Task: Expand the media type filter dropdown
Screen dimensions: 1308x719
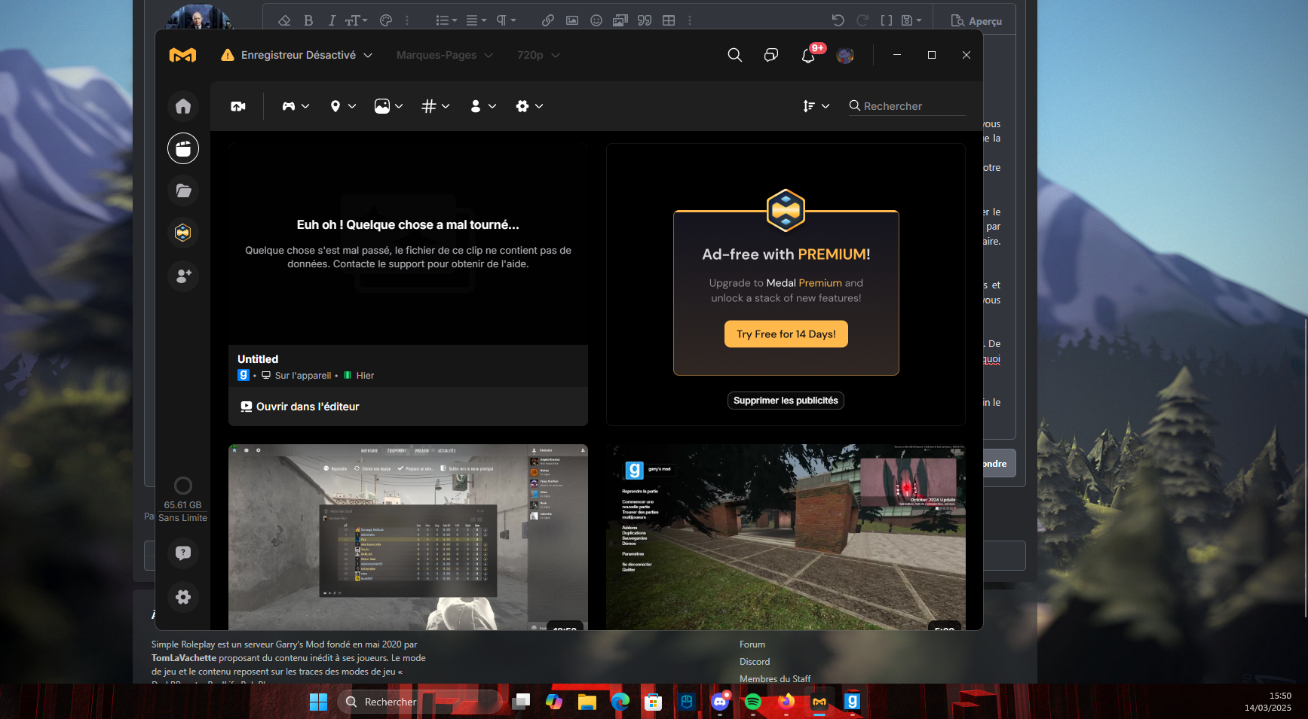Action: pyautogui.click(x=388, y=106)
